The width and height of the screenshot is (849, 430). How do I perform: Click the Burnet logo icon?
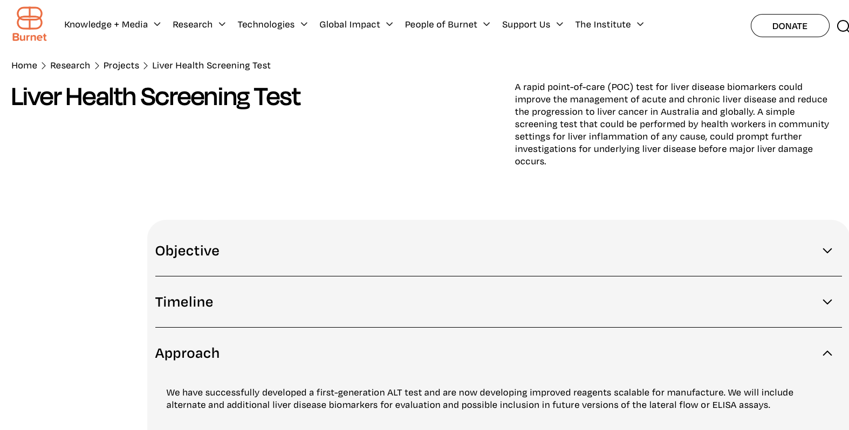tap(30, 24)
